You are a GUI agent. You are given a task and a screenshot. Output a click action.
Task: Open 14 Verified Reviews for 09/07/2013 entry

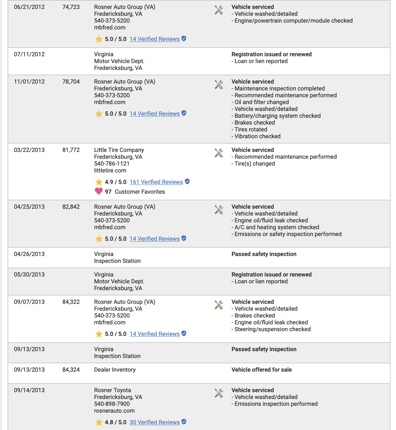point(155,334)
